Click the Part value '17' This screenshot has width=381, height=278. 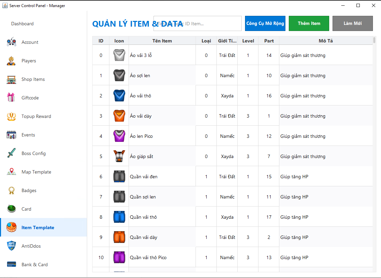click(x=269, y=217)
